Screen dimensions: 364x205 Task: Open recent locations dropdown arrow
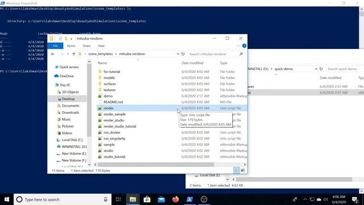coord(68,54)
